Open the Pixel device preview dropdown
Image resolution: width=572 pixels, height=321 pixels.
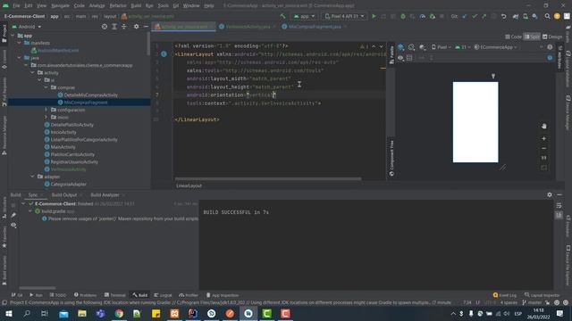tap(442, 47)
